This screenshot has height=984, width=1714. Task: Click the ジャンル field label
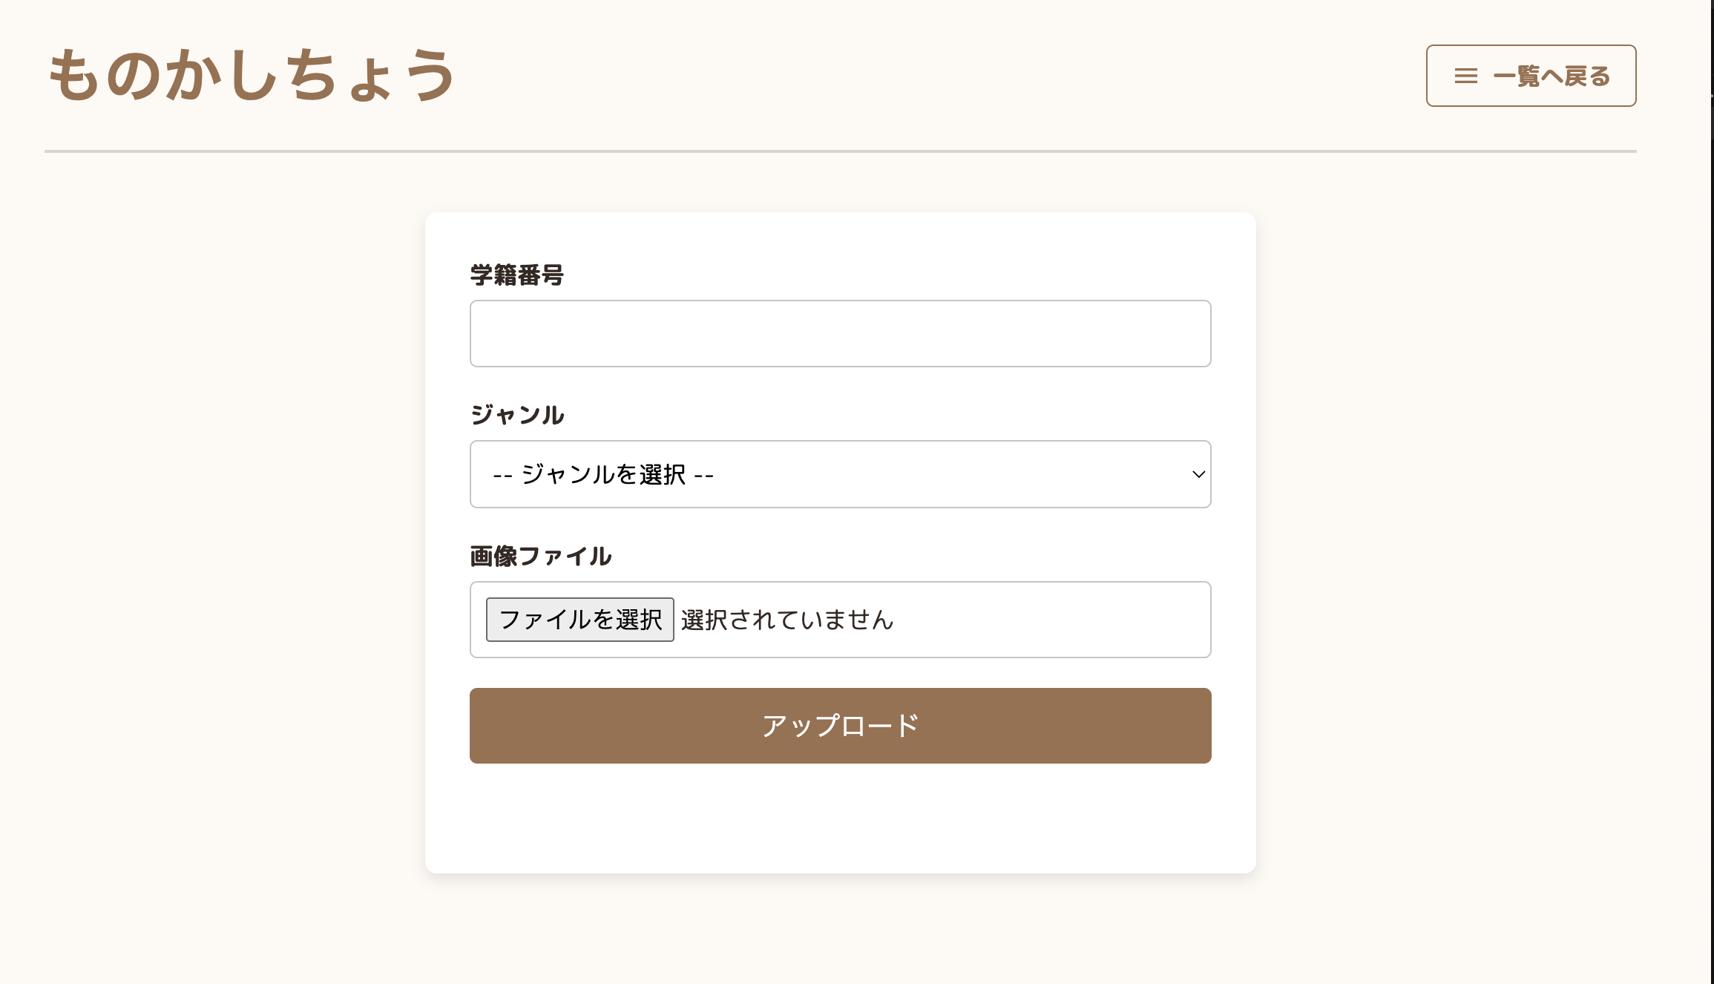pos(517,415)
